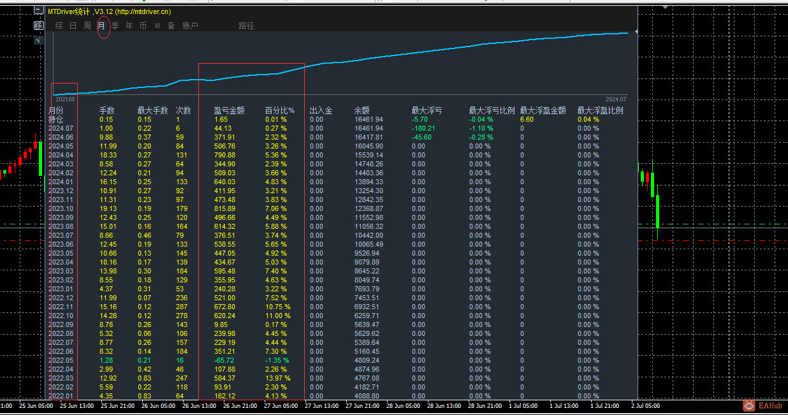Click the EAHub logo icon
Viewport: 788px width, 415px height.
748,405
